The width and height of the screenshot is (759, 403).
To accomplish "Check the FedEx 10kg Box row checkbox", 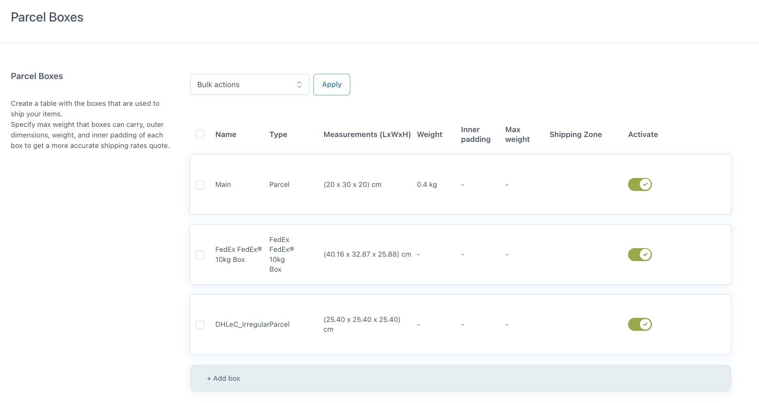I will pyautogui.click(x=200, y=255).
